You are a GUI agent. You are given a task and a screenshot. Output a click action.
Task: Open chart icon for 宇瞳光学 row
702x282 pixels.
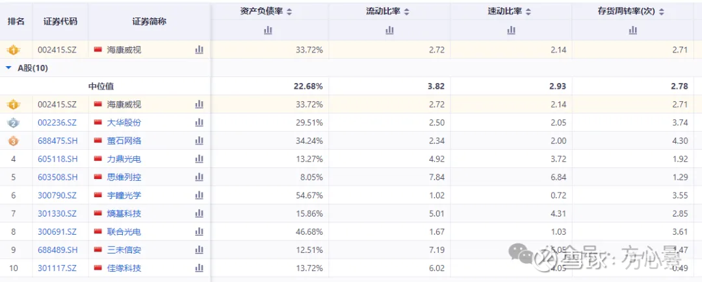(200, 195)
